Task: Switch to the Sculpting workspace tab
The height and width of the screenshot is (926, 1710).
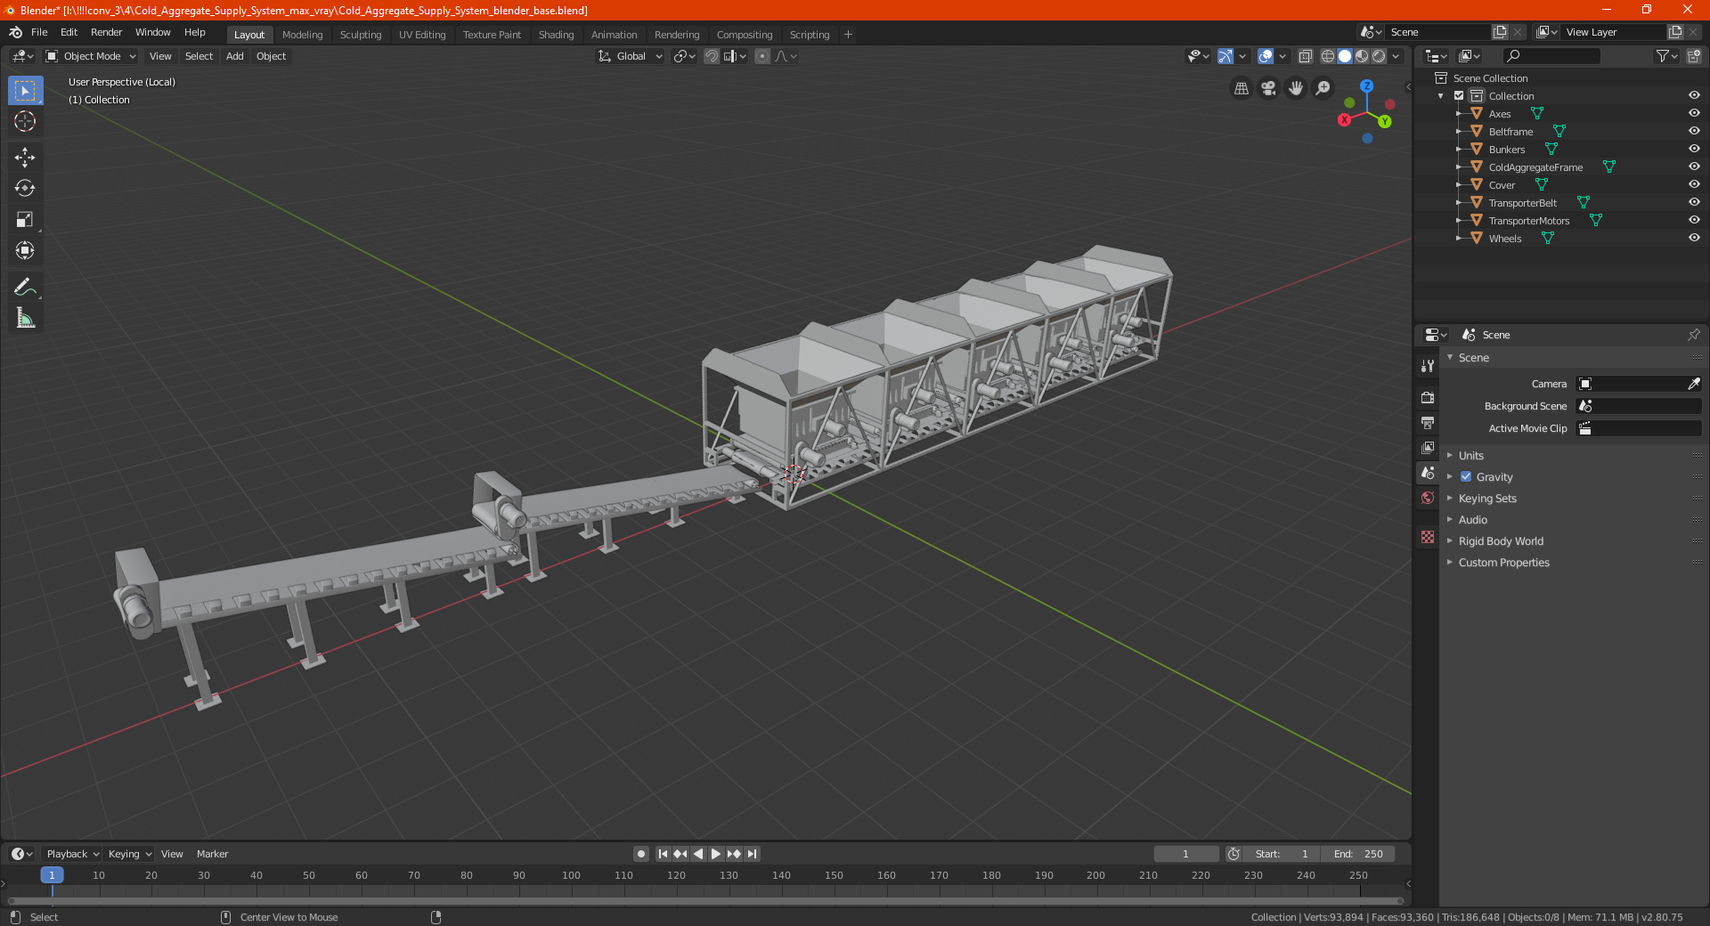Action: [x=361, y=35]
